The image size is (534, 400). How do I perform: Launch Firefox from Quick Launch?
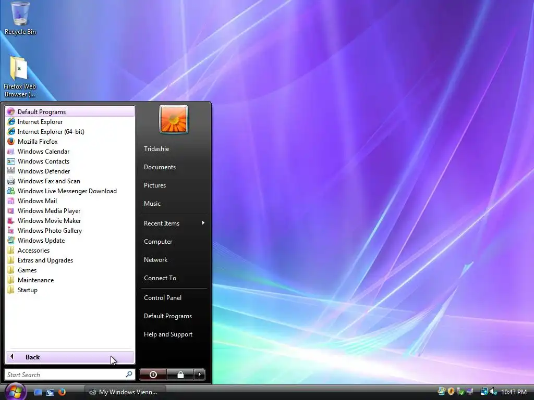coord(62,392)
